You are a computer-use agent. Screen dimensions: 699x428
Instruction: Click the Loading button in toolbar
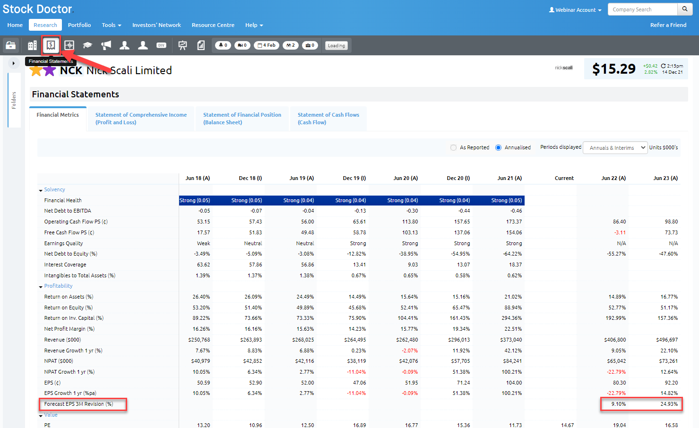coord(337,46)
